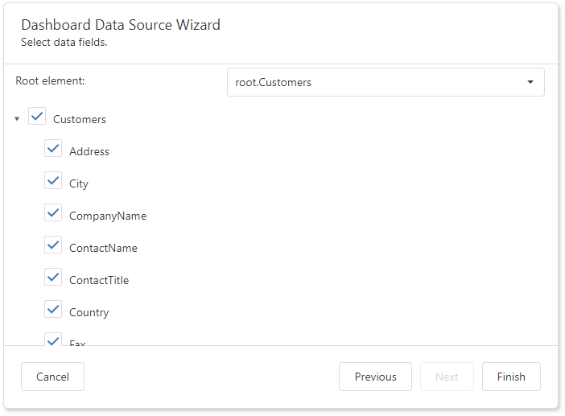Image resolution: width=565 pixels, height=416 pixels.
Task: Deselect the CompanyName checkbox
Action: coord(53,213)
